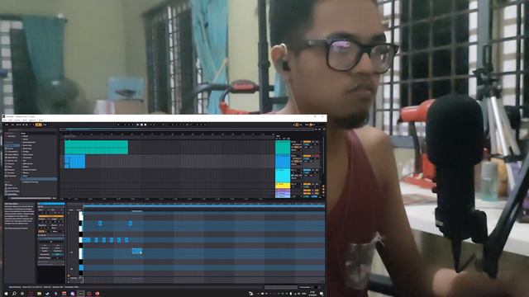529x297 pixels.
Task: Expand the Synth Rhythmic folder
Action: pos(22,142)
